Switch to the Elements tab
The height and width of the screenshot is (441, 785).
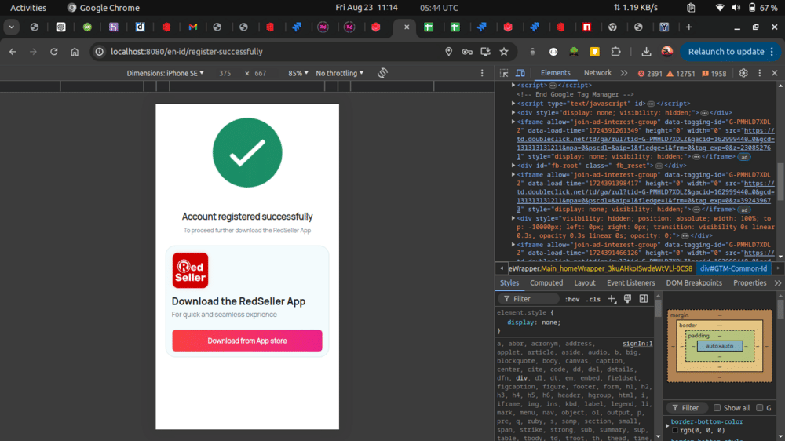point(555,73)
